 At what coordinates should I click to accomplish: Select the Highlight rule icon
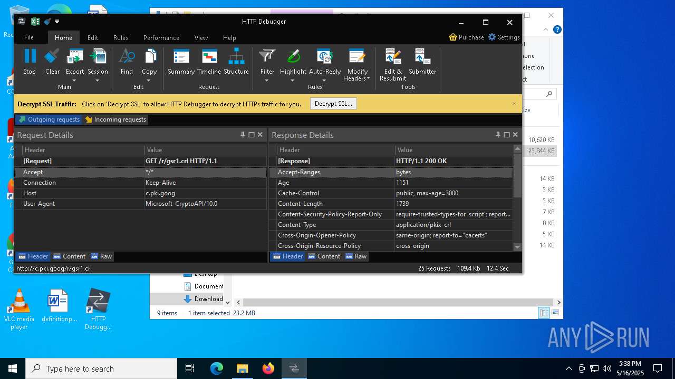(x=293, y=56)
